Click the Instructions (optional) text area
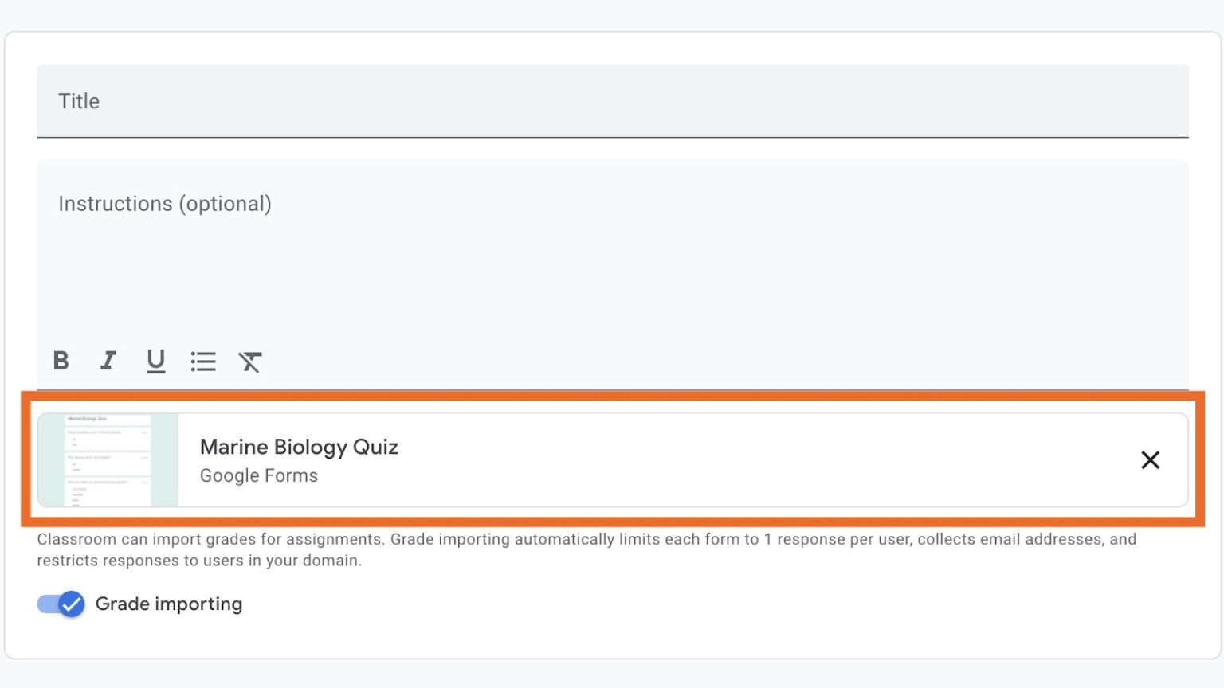Screen dimensions: 1224x688 pyautogui.click(x=319, y=204)
